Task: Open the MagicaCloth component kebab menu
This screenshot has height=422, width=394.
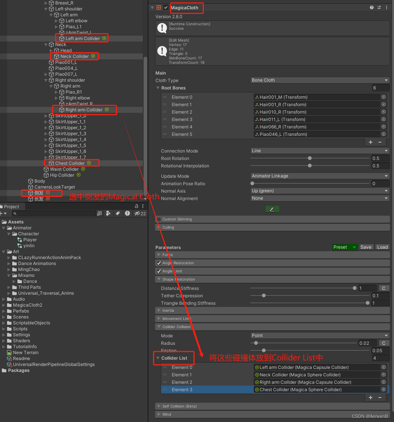Action: pos(387,7)
